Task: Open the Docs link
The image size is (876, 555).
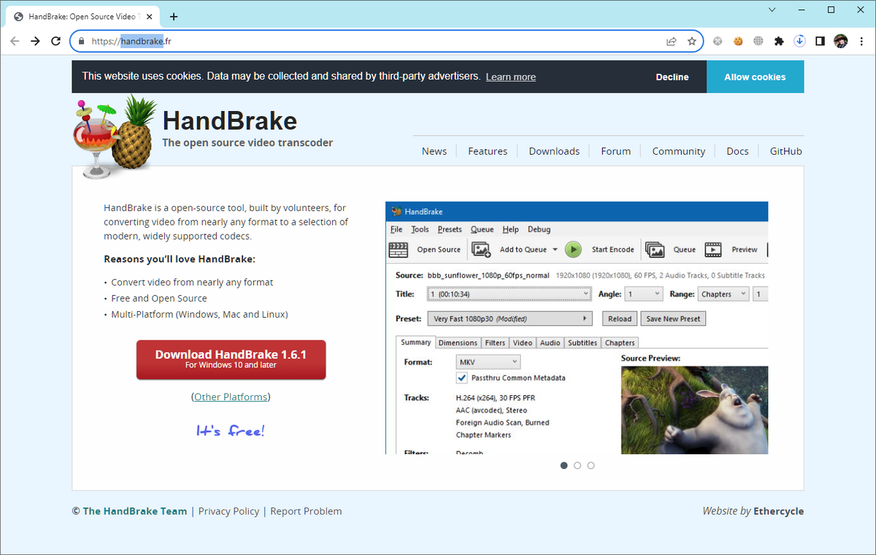Action: click(x=737, y=151)
